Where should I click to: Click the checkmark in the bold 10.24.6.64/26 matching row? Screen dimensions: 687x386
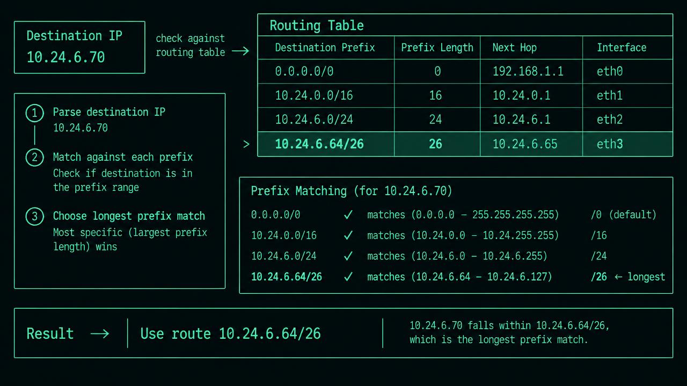348,277
